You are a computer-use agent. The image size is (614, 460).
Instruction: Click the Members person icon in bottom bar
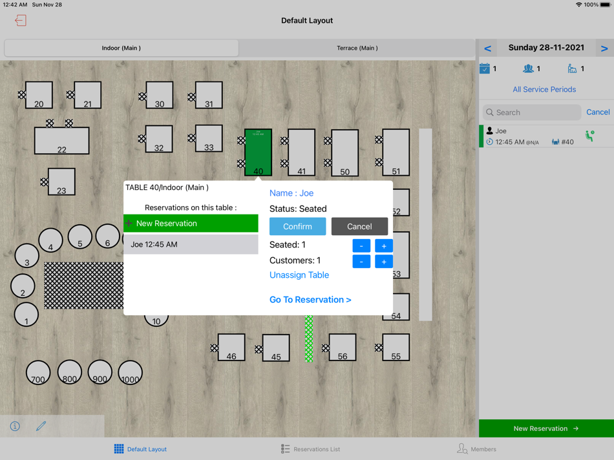(462, 448)
